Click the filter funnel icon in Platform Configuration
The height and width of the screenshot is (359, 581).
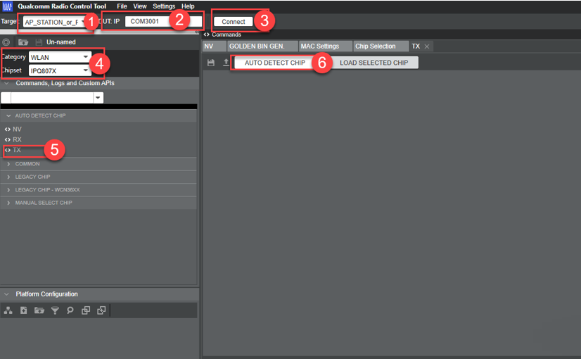55,310
